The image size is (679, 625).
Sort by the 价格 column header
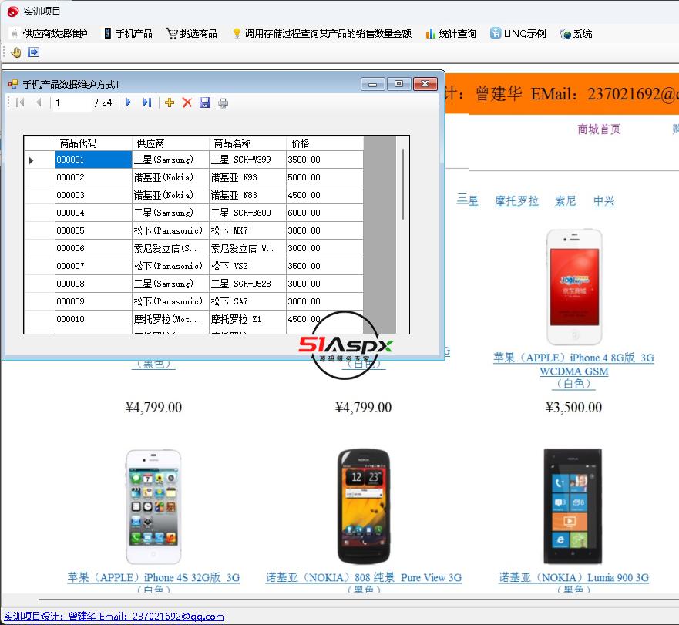click(x=324, y=143)
